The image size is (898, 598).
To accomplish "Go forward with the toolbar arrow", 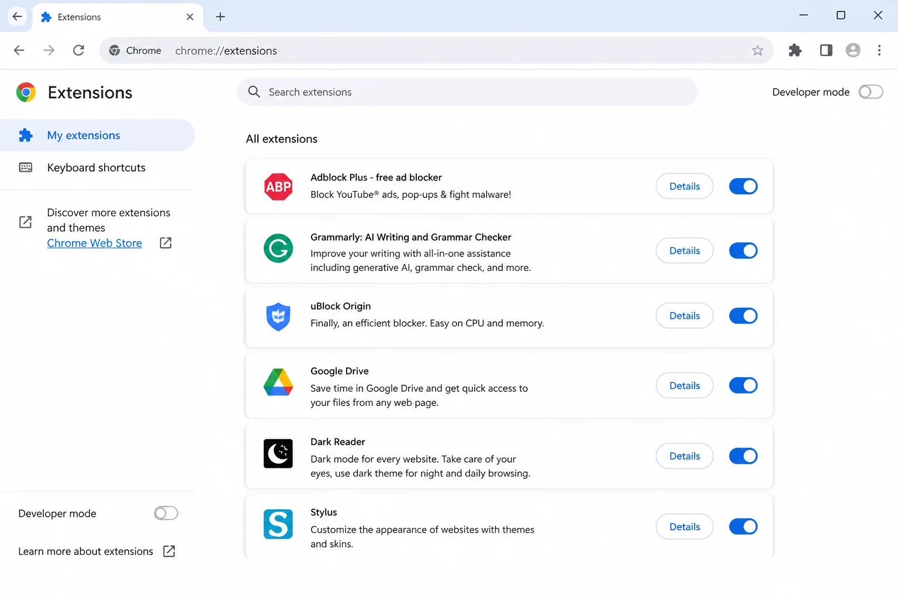I will coord(49,50).
